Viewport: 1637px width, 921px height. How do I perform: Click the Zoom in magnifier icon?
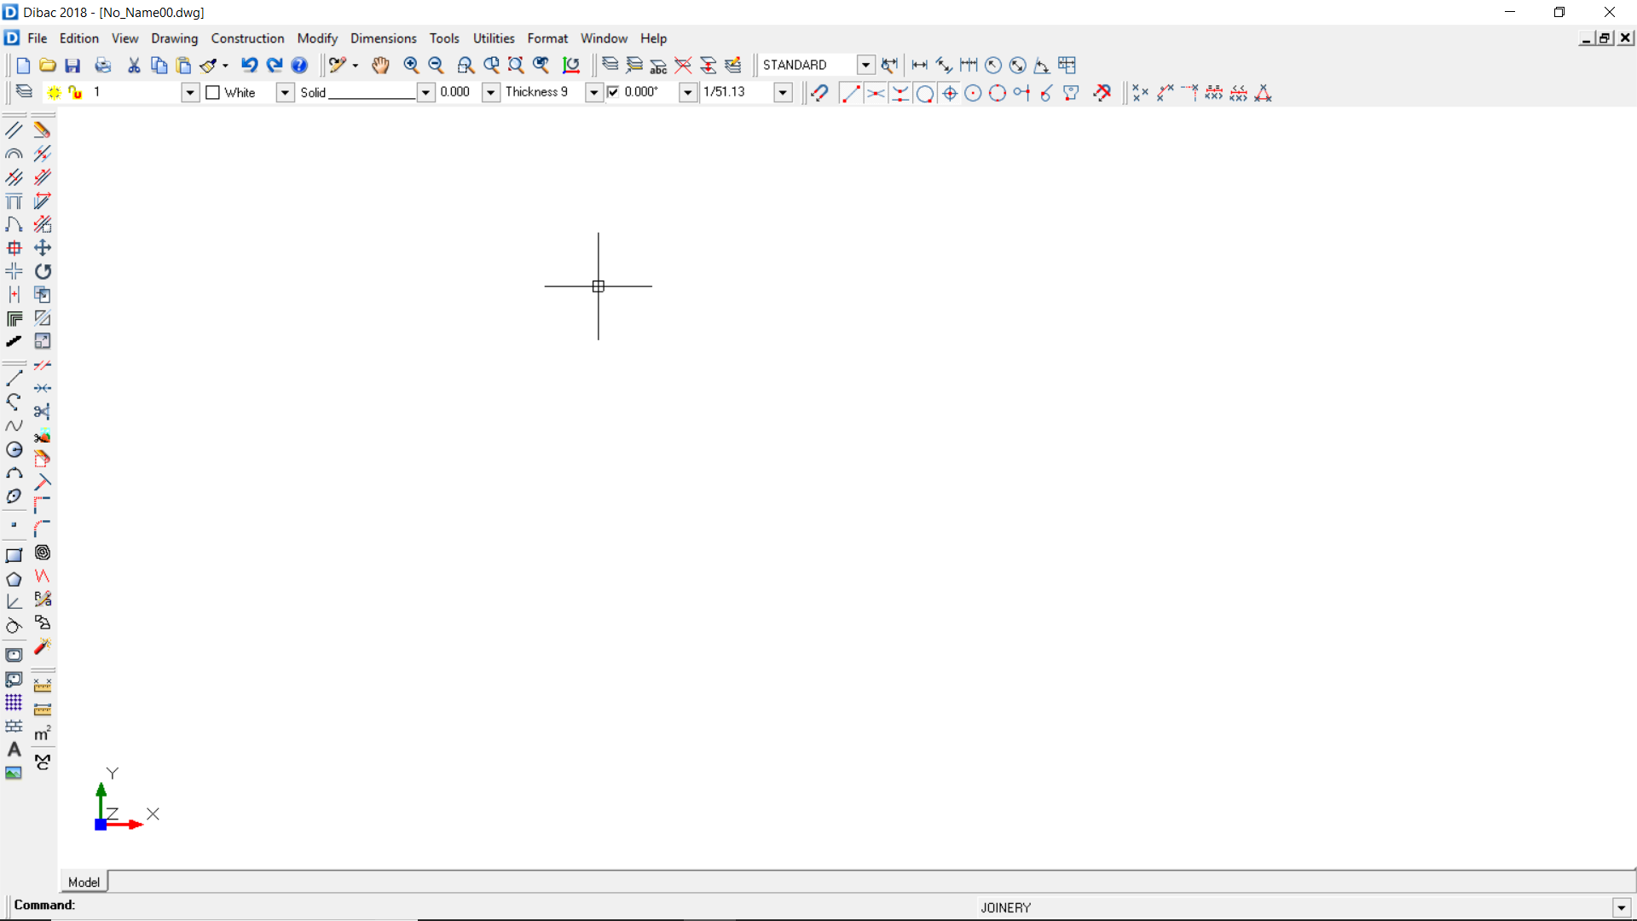[x=411, y=65]
